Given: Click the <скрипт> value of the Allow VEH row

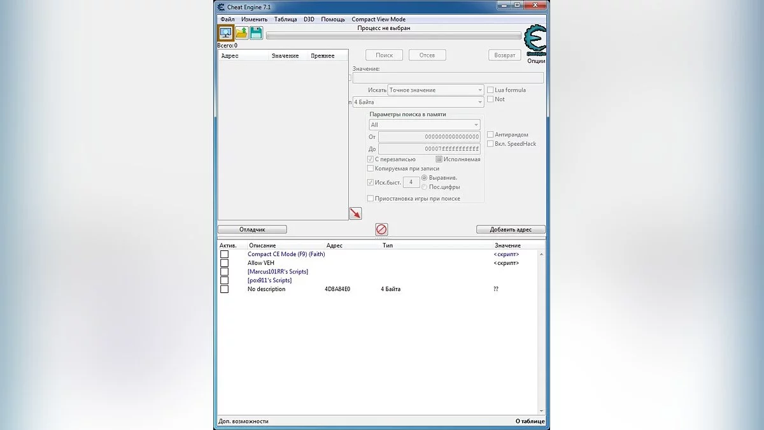Looking at the screenshot, I should (507, 263).
